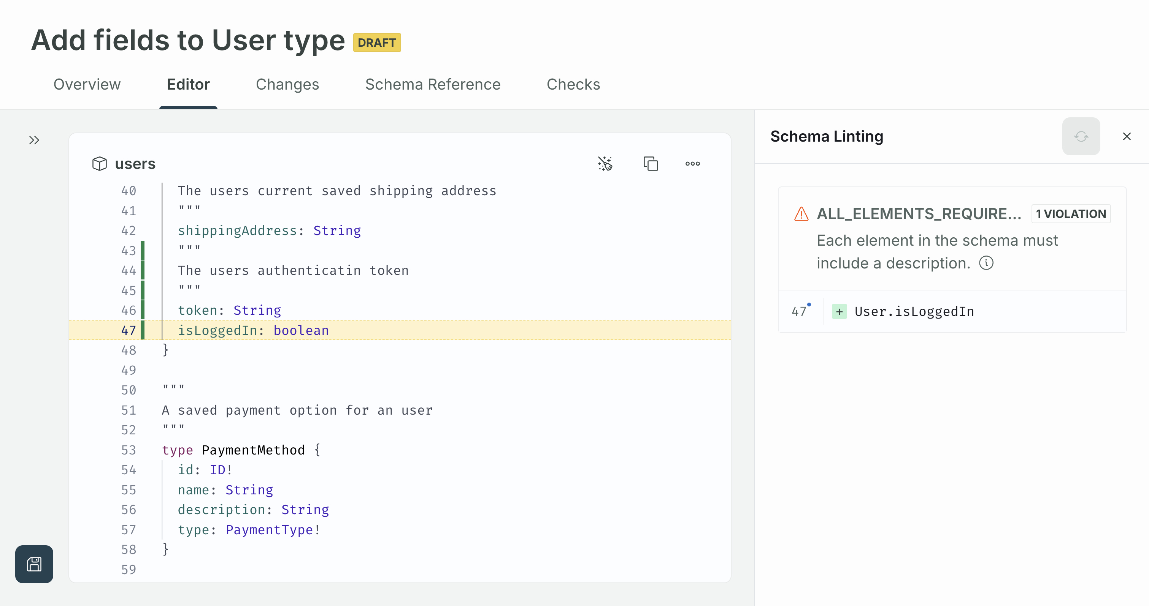Click the 'name: String' field line
This screenshot has height=606, width=1149.
(225, 490)
